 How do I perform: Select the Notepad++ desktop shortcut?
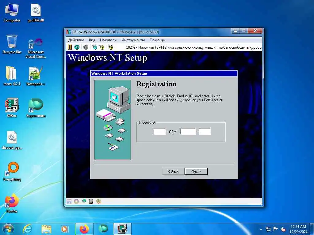(x=36, y=76)
